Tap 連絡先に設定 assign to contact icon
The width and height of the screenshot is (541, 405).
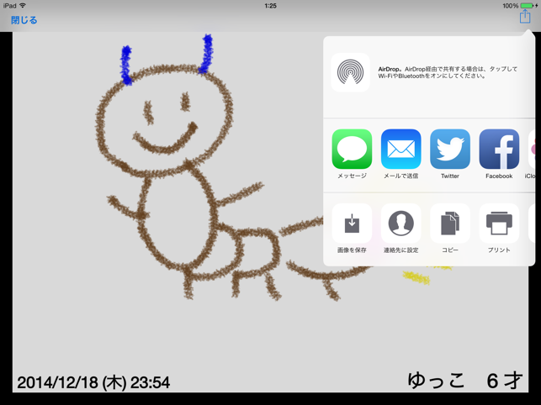(x=401, y=224)
